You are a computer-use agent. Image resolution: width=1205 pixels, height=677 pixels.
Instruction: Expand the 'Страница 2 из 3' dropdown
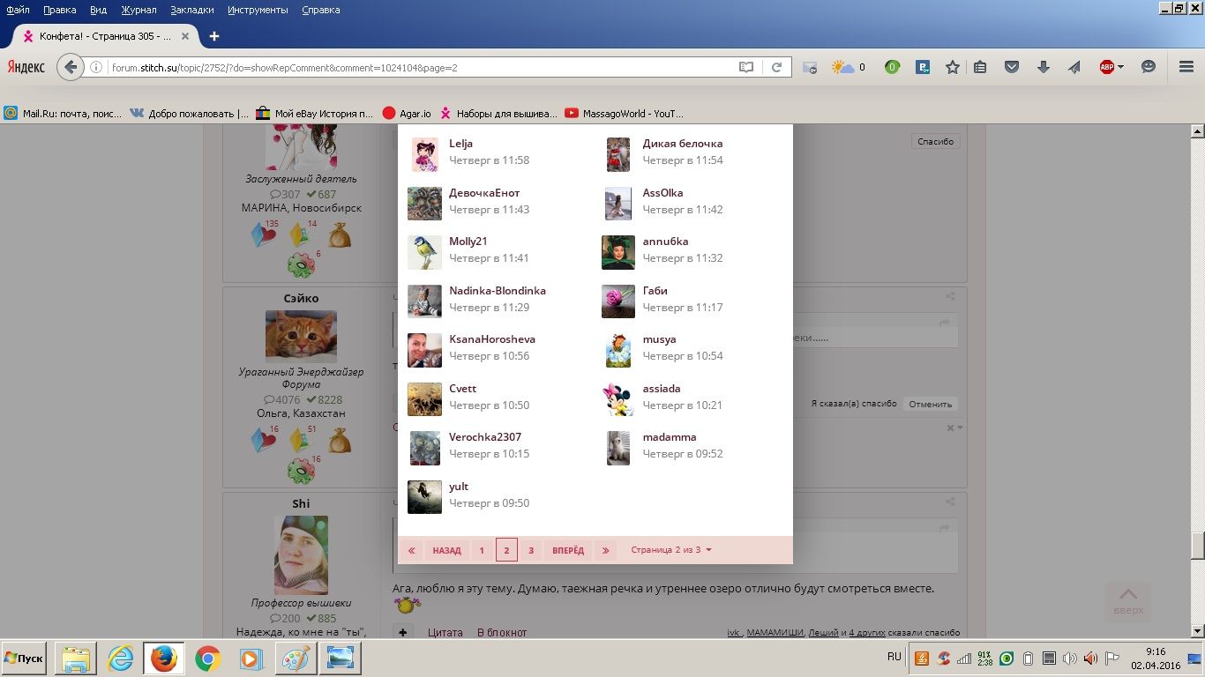[x=671, y=550]
